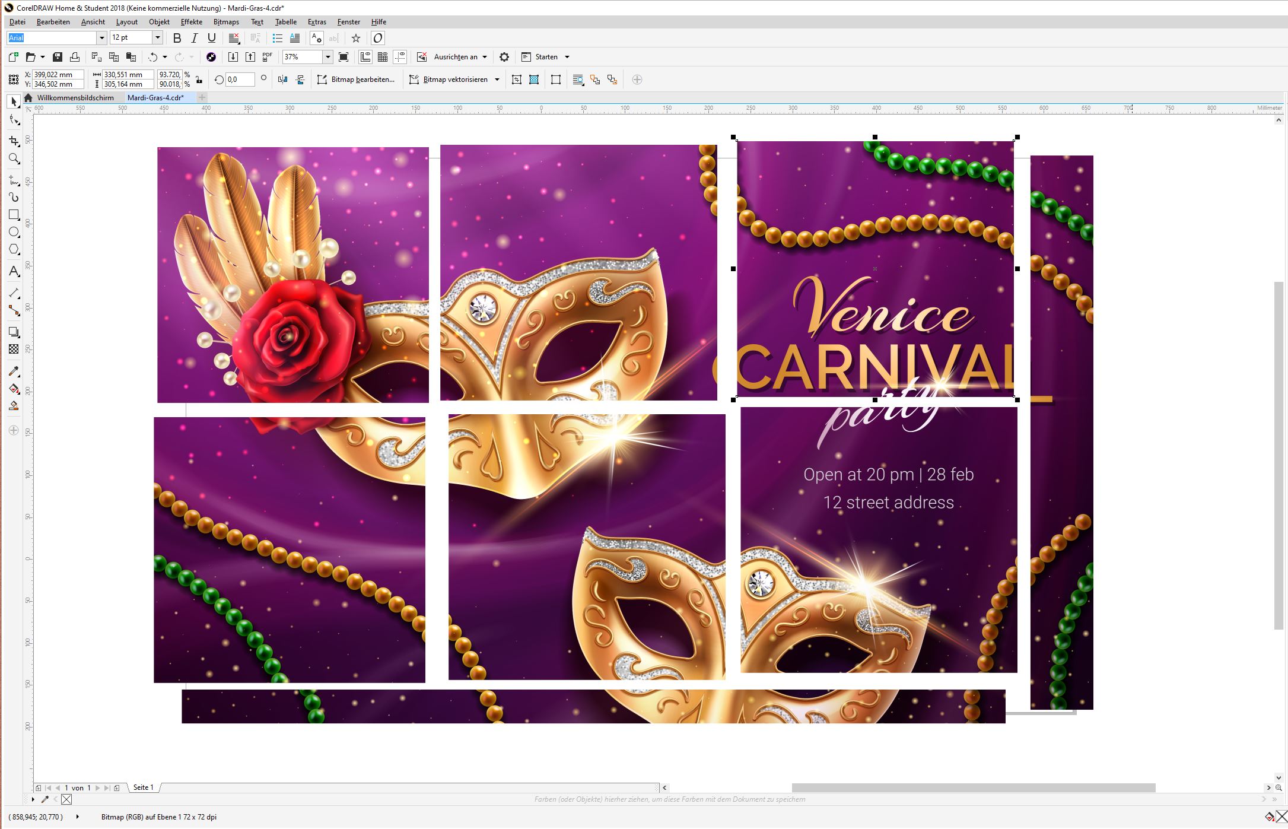Open the undo history arrow
The image size is (1288, 829).
click(165, 57)
